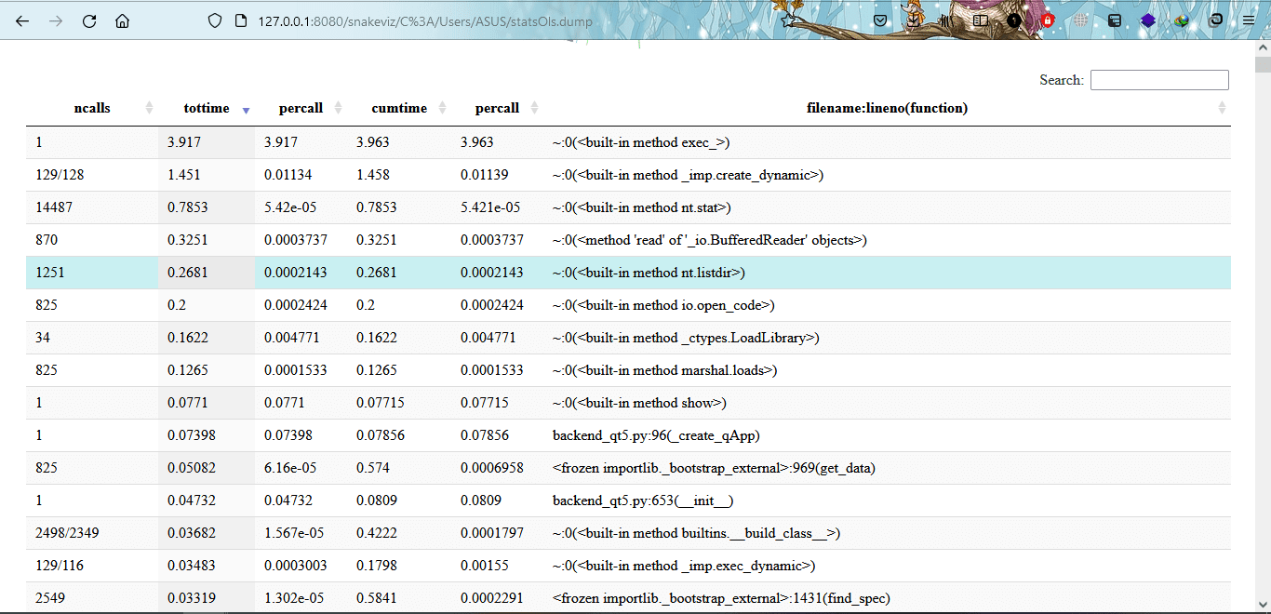The image size is (1271, 614).
Task: Open the red lock security extension
Action: point(1049,20)
